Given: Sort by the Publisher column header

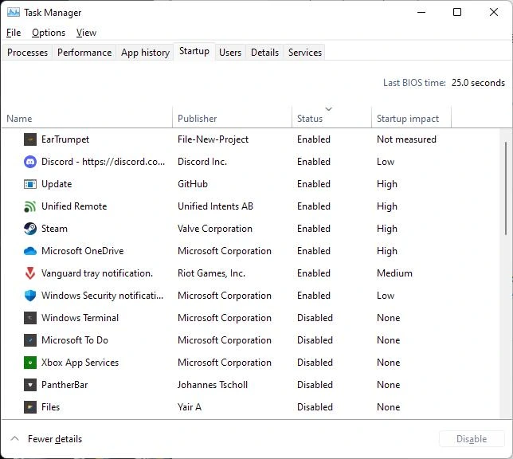Looking at the screenshot, I should pyautogui.click(x=232, y=117).
